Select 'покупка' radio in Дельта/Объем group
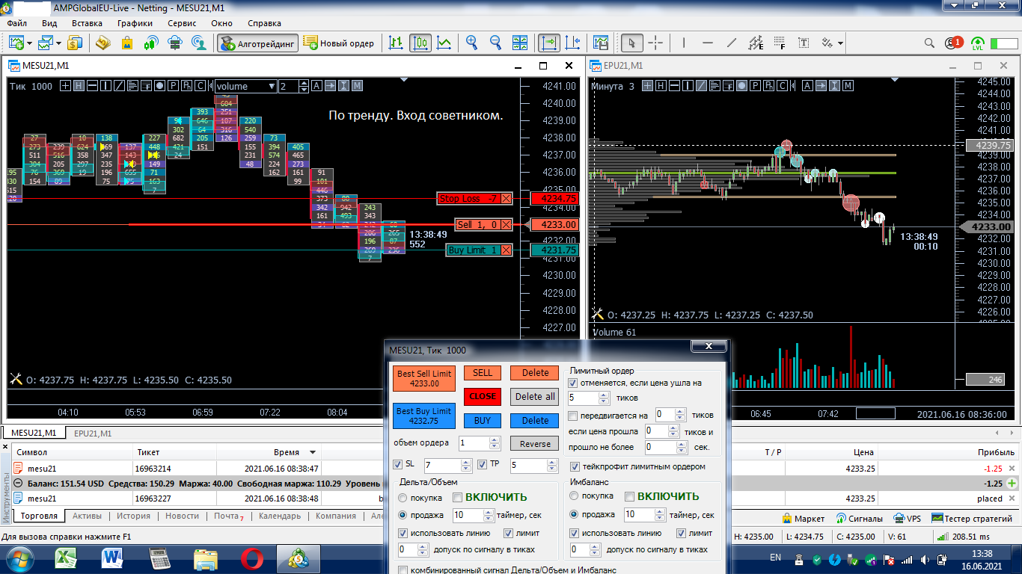 [x=403, y=497]
